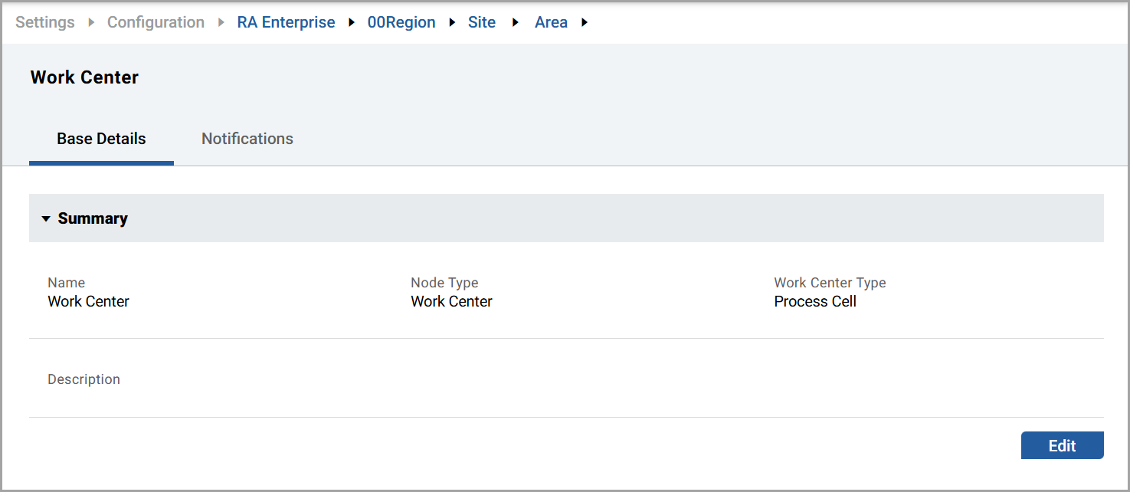Click the Name value "Work Center"
The image size is (1130, 492).
click(x=88, y=301)
